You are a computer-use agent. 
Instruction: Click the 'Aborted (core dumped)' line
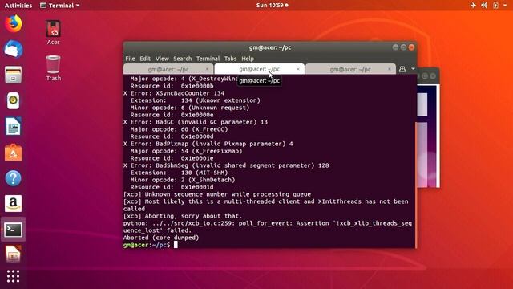point(161,238)
